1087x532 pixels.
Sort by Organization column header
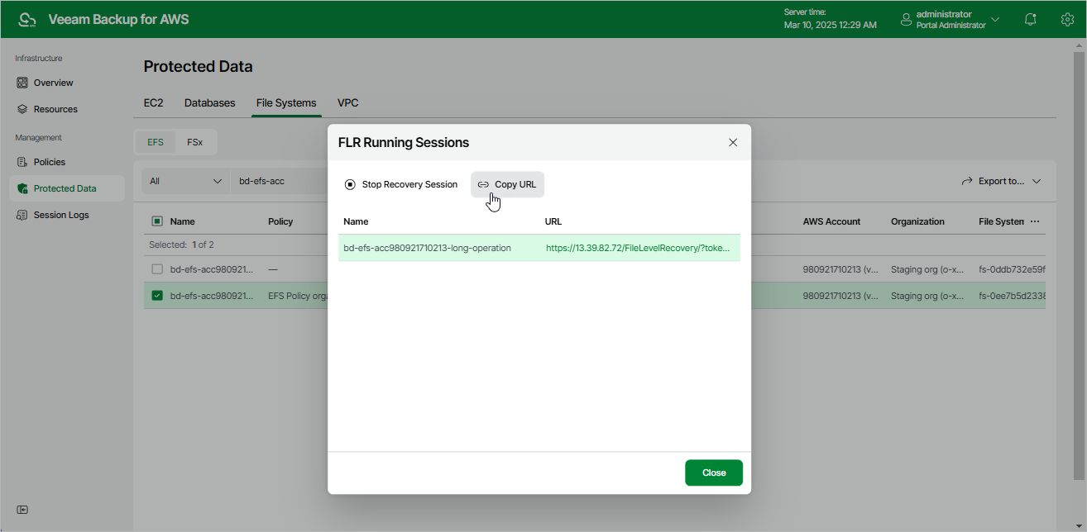coord(917,221)
